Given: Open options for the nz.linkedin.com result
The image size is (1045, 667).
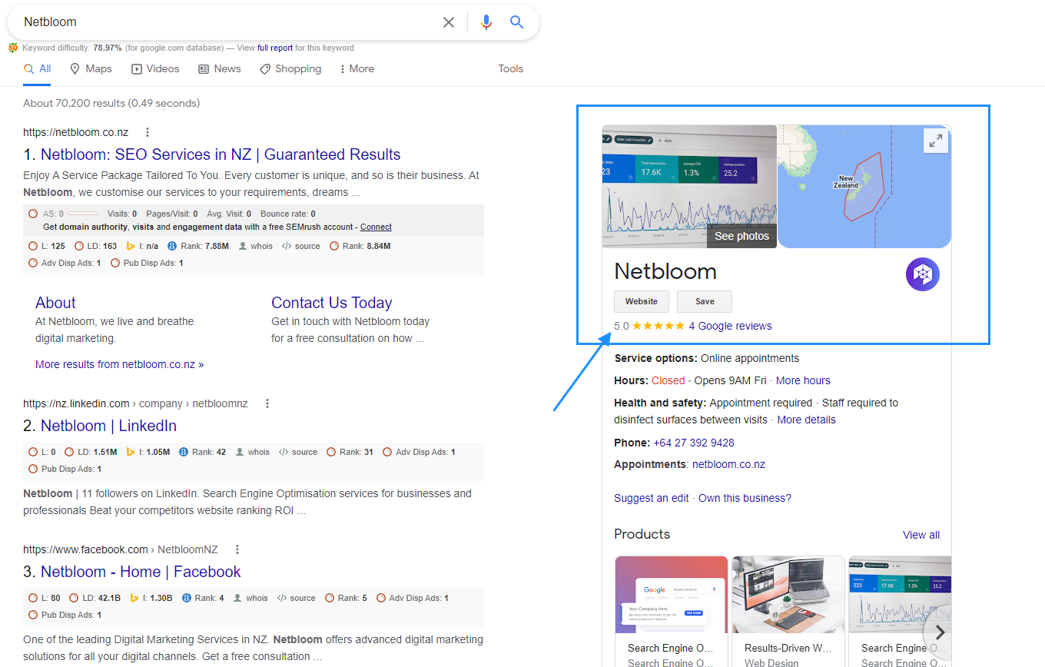Looking at the screenshot, I should 267,403.
